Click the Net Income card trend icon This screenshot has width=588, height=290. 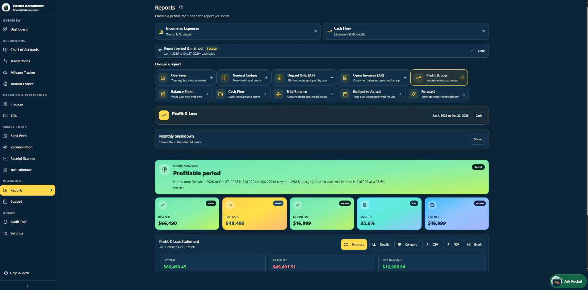pyautogui.click(x=297, y=205)
